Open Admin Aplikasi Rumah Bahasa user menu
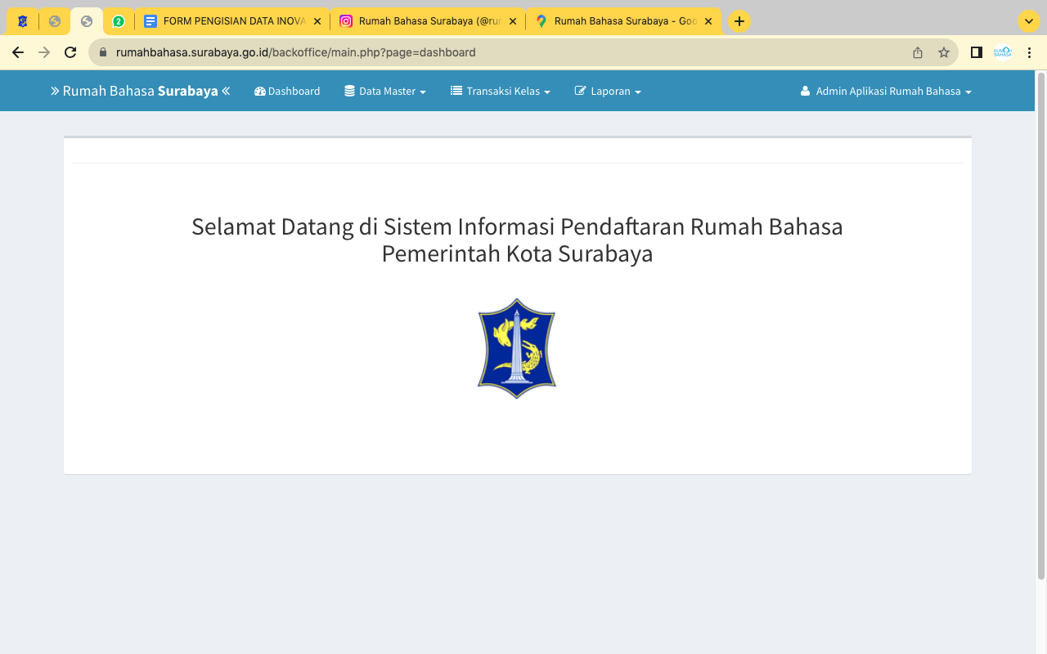Image resolution: width=1047 pixels, height=654 pixels. pos(886,92)
